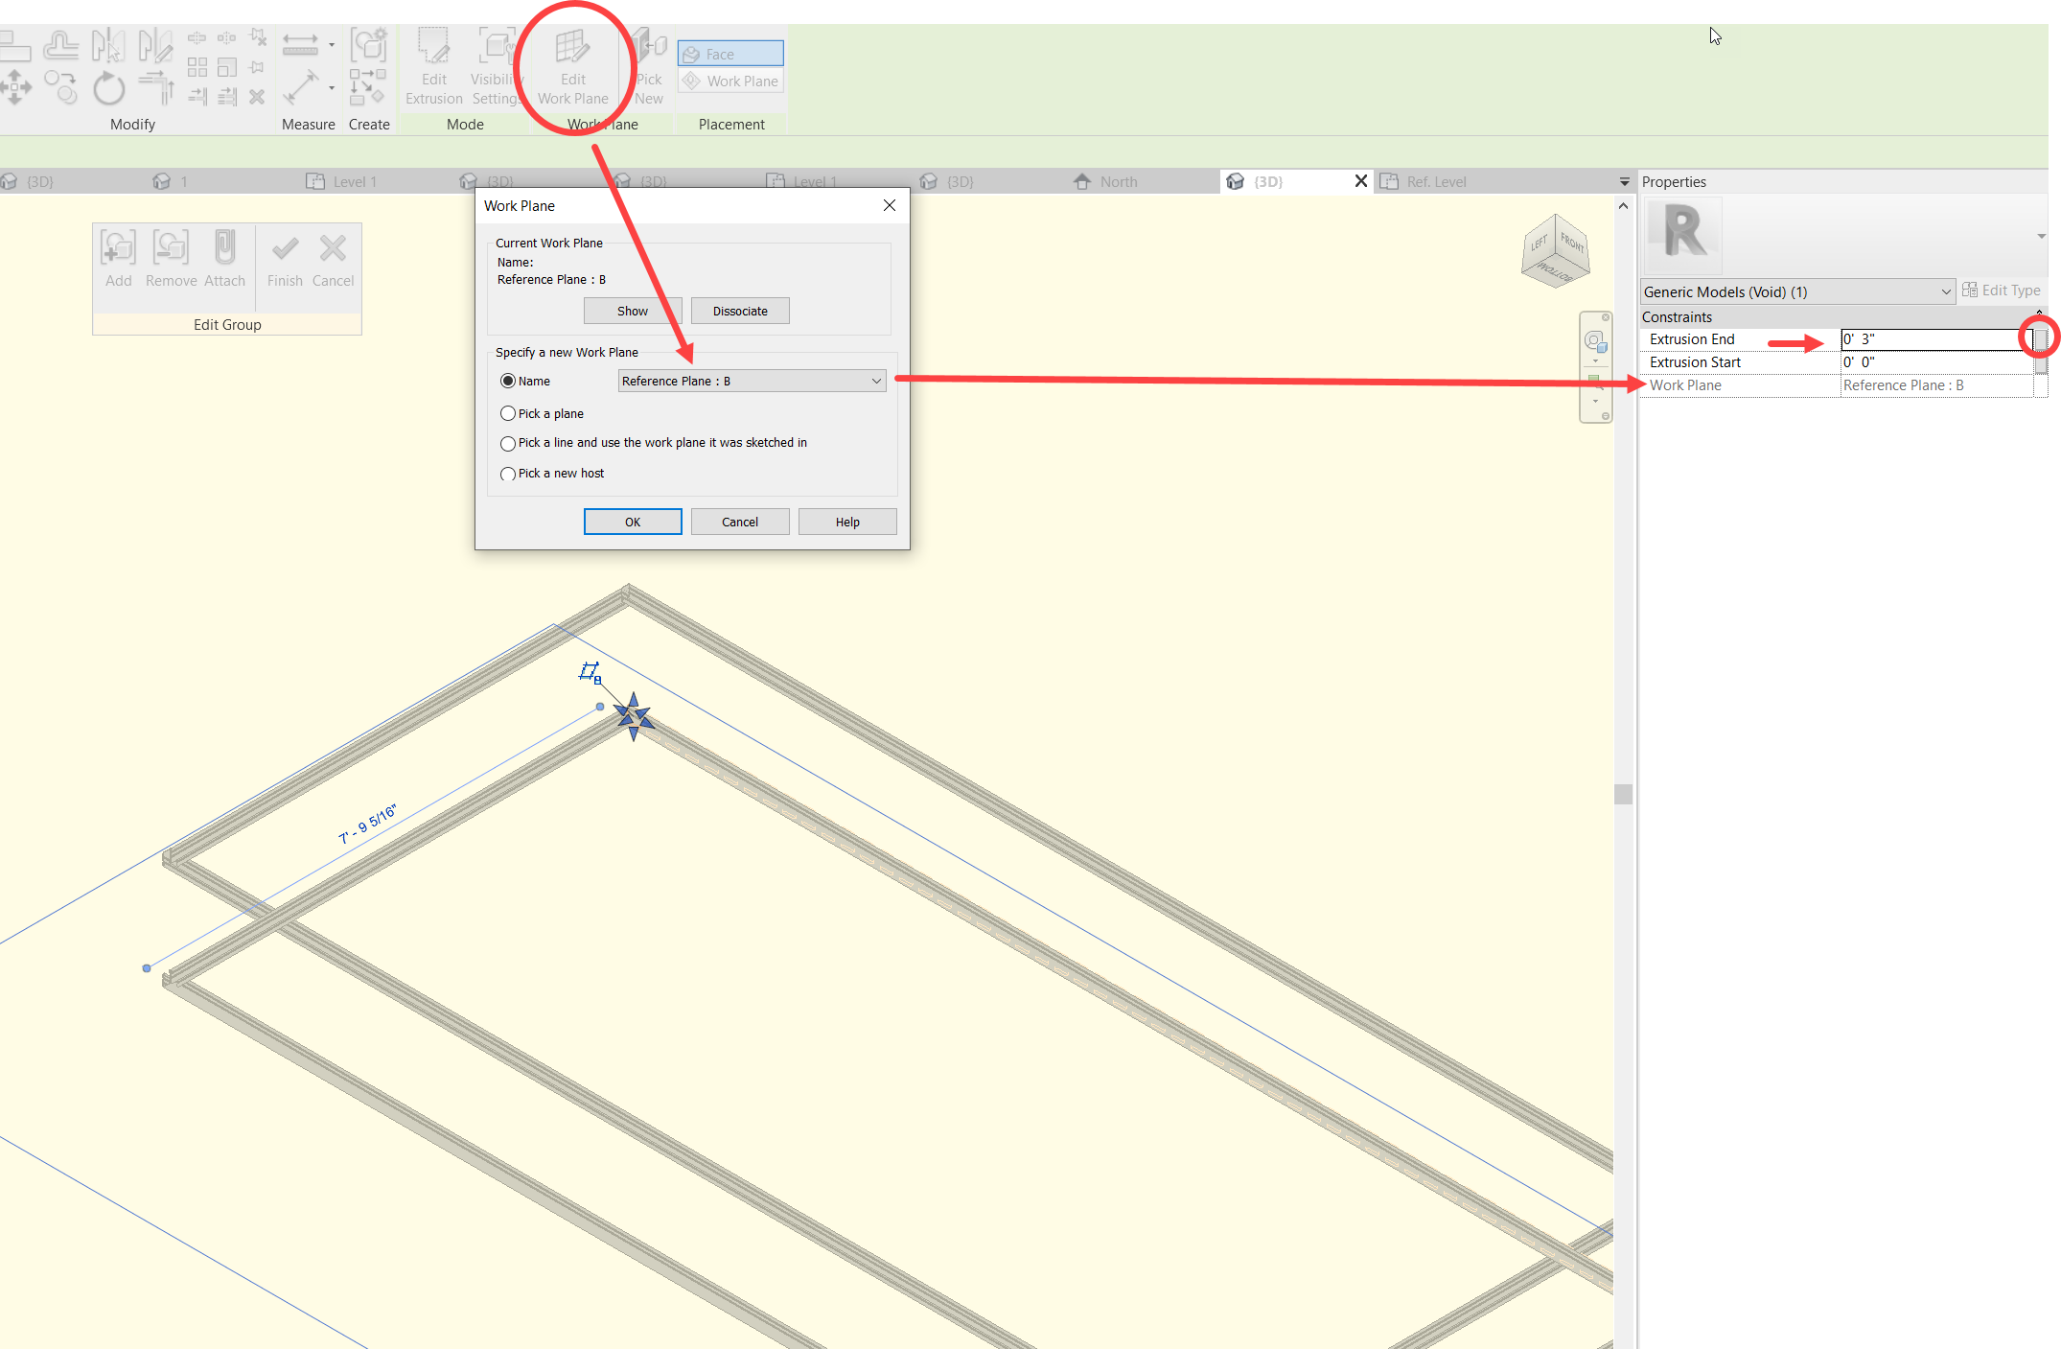Open Visibility Settings
This screenshot has height=1349, width=2061.
(495, 65)
